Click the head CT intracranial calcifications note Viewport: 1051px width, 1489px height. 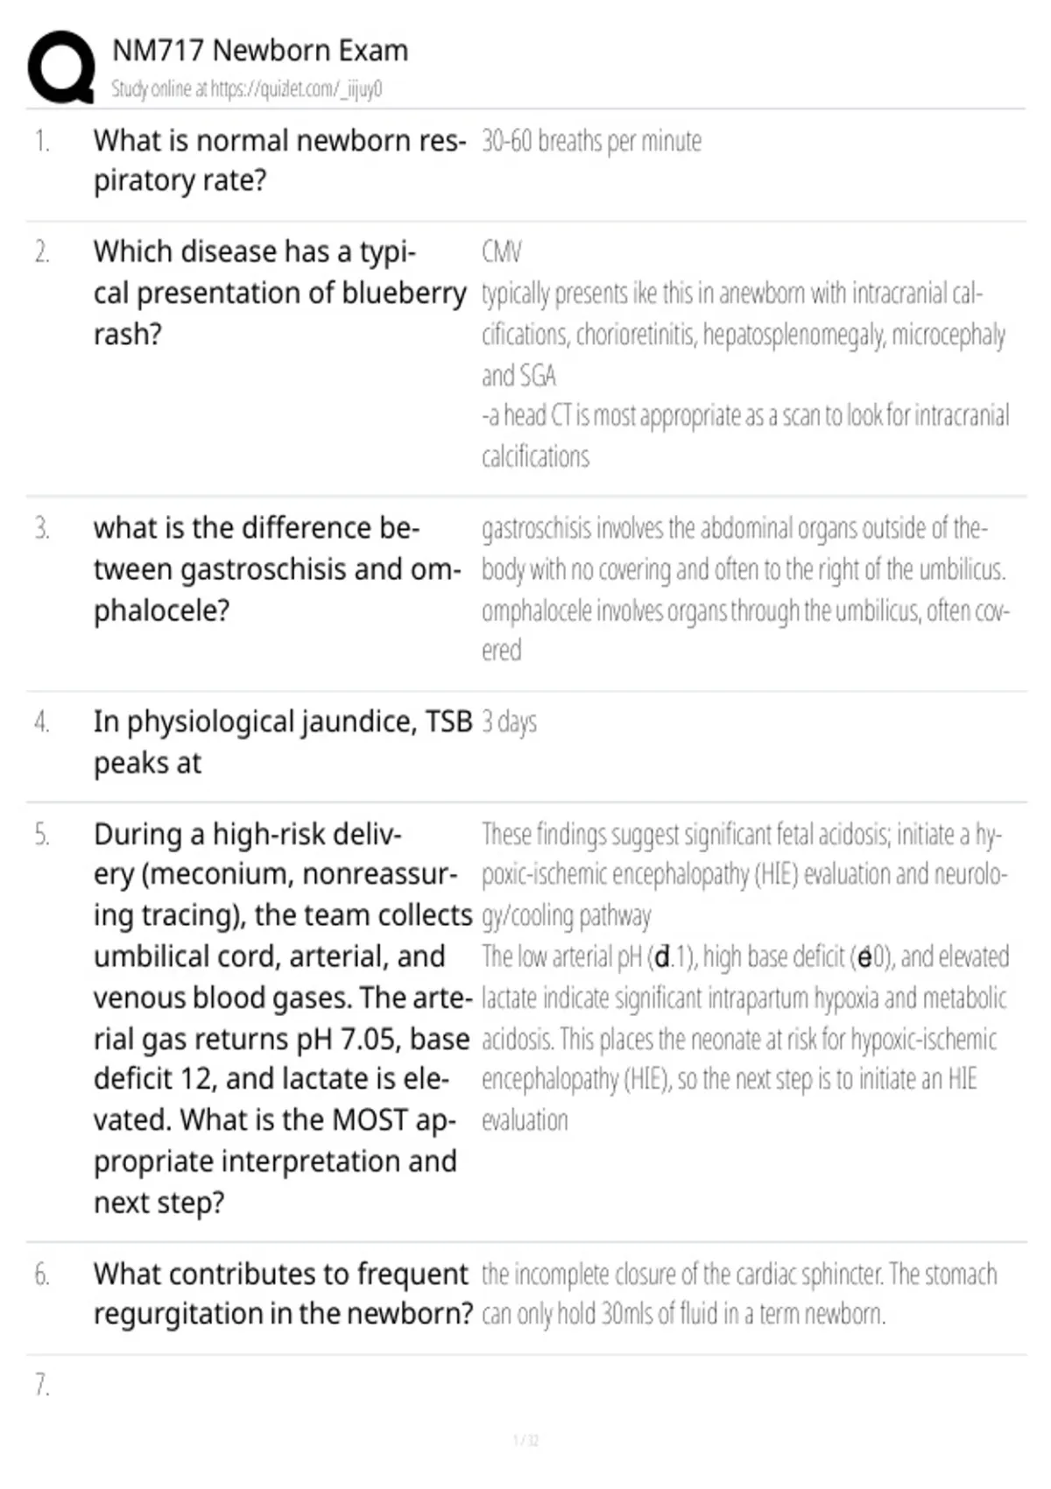745,435
